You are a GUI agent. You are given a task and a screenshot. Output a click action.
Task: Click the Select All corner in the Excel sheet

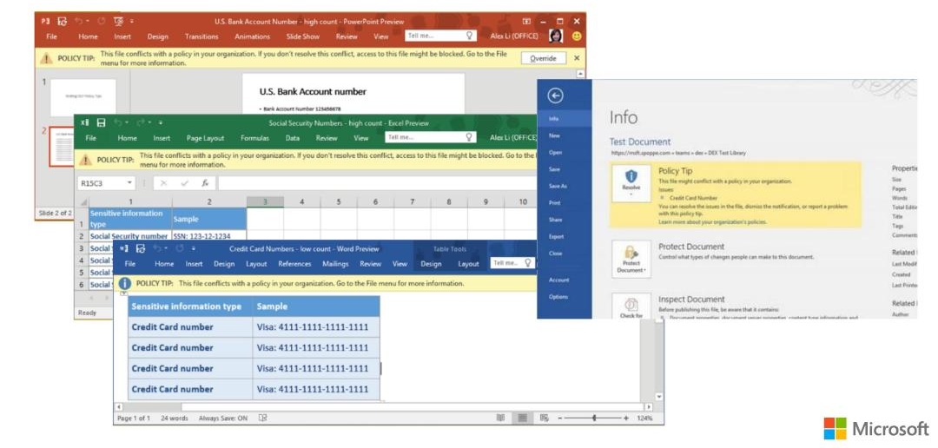pyautogui.click(x=83, y=202)
